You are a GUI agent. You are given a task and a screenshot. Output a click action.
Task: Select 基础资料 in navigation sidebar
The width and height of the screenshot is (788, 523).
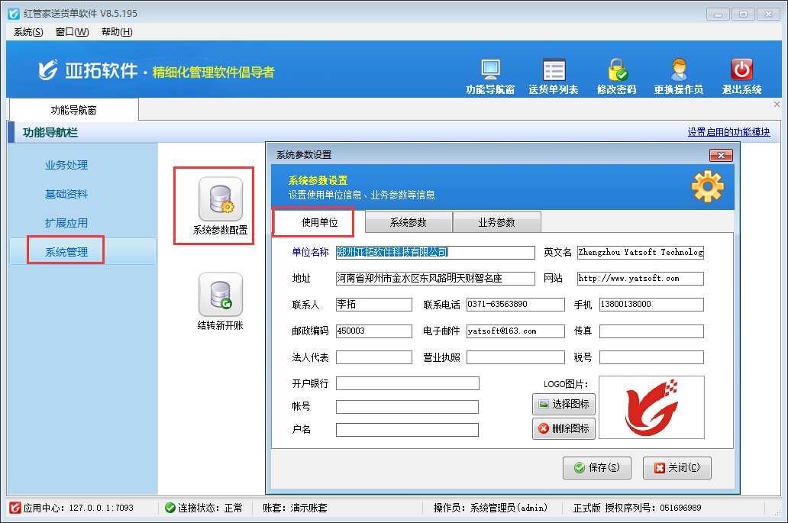click(x=66, y=194)
